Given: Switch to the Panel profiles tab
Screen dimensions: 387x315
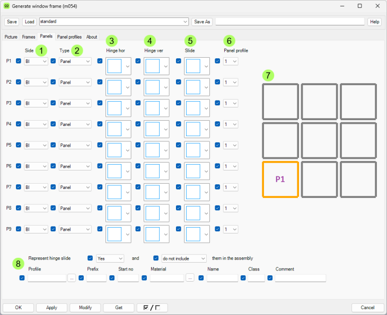Looking at the screenshot, I should tap(69, 37).
